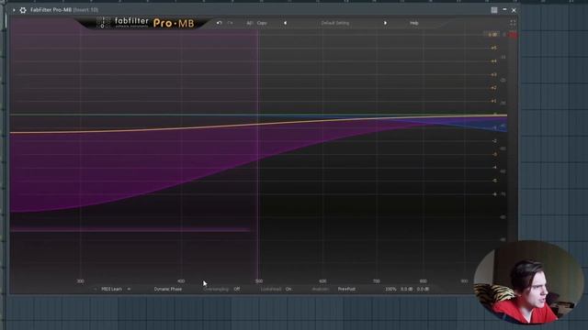588x330 pixels.
Task: Click the first 0.0 dB level value
Action: (x=406, y=290)
